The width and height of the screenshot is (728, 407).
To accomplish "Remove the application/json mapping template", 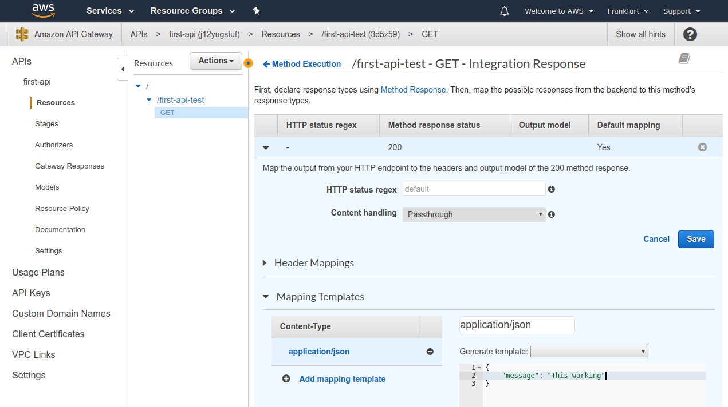I will point(430,352).
